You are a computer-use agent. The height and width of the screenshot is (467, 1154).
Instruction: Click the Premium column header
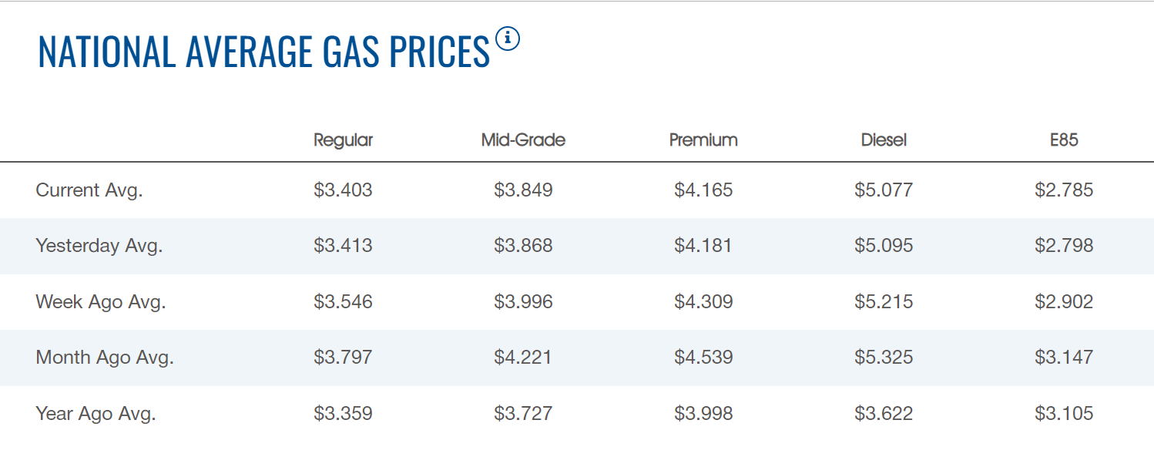[703, 140]
